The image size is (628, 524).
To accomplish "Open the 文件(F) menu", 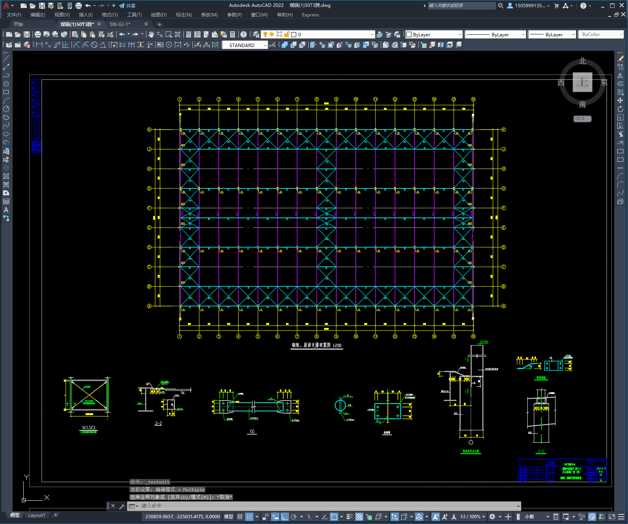I will [x=14, y=15].
